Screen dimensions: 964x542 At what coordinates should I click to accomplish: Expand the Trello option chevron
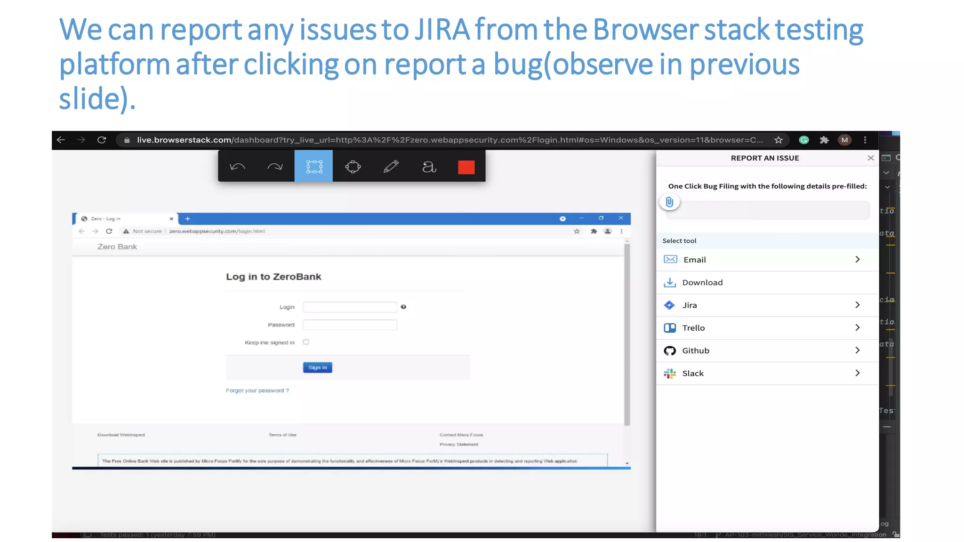[858, 327]
